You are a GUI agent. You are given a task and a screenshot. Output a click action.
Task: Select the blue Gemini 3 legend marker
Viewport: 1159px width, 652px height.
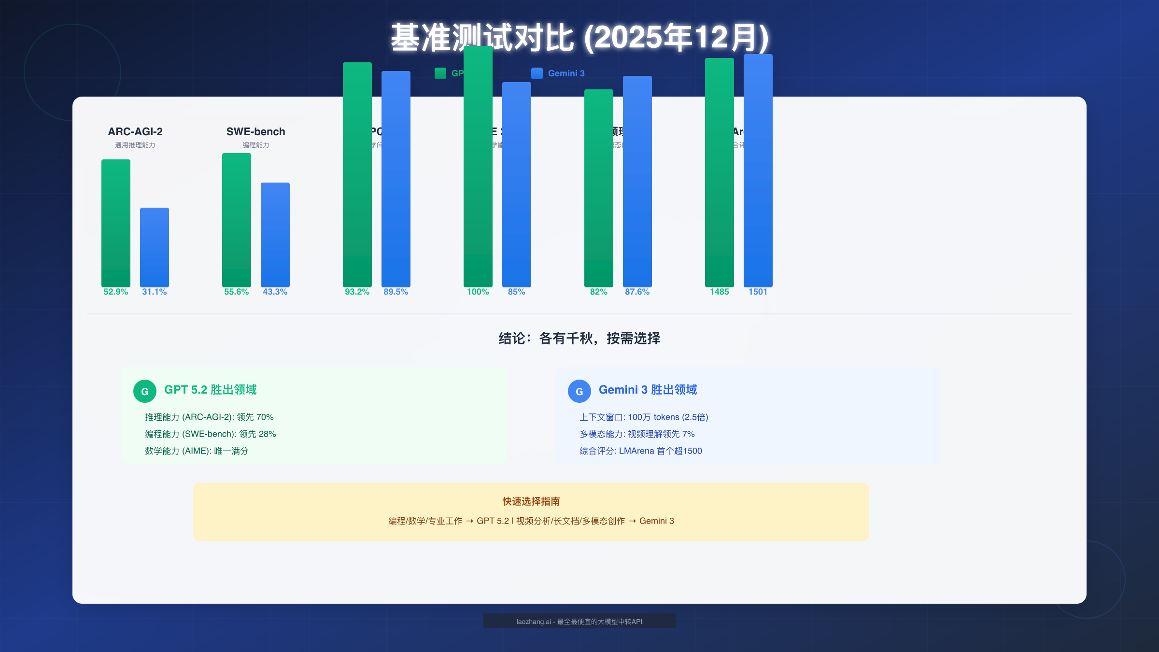[537, 73]
